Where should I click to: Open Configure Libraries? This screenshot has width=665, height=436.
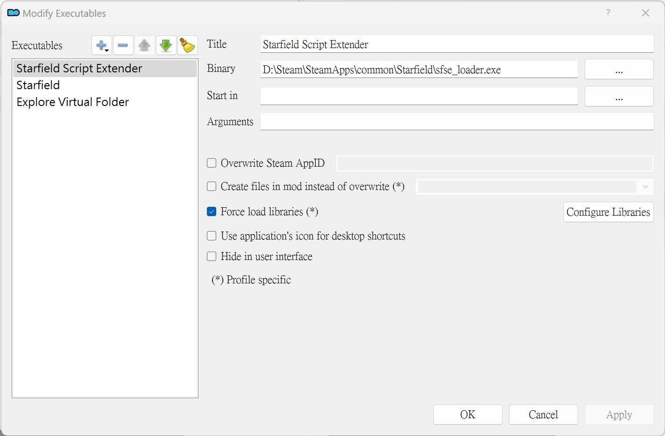pos(608,212)
